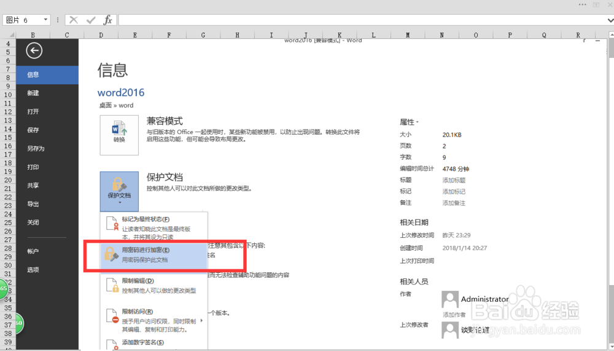The width and height of the screenshot is (614, 351).
Task: Expand the Properties (属性) dropdown
Action: [409, 122]
